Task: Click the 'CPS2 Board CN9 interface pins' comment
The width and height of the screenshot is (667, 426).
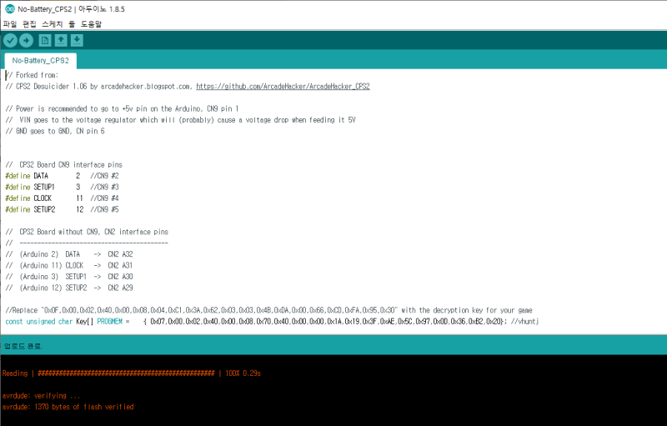Action: tap(64, 165)
